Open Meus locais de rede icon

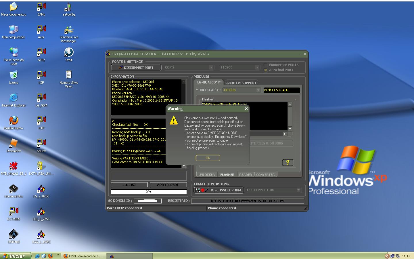14,57
